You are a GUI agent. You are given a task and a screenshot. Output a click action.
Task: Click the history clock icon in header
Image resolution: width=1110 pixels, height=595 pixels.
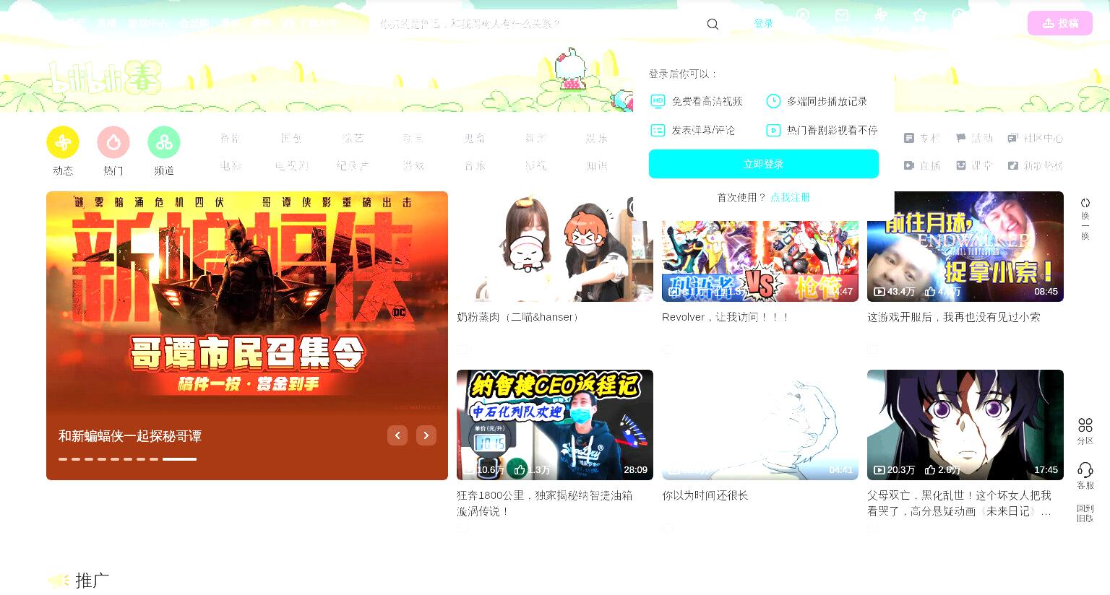pos(959,15)
